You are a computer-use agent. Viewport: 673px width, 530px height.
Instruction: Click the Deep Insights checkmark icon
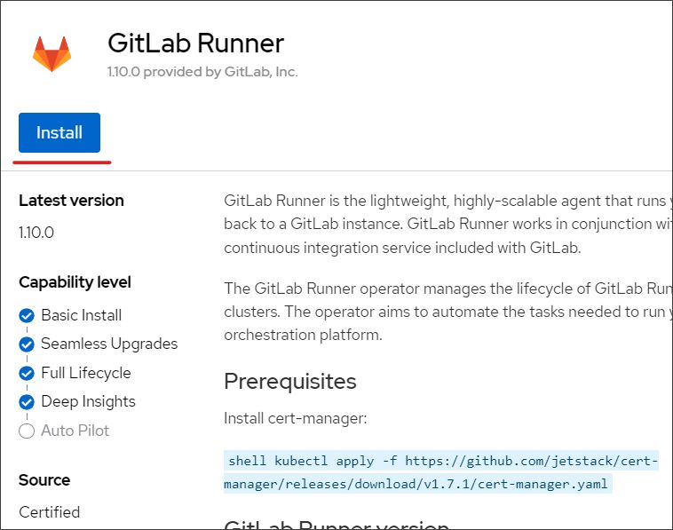[27, 402]
